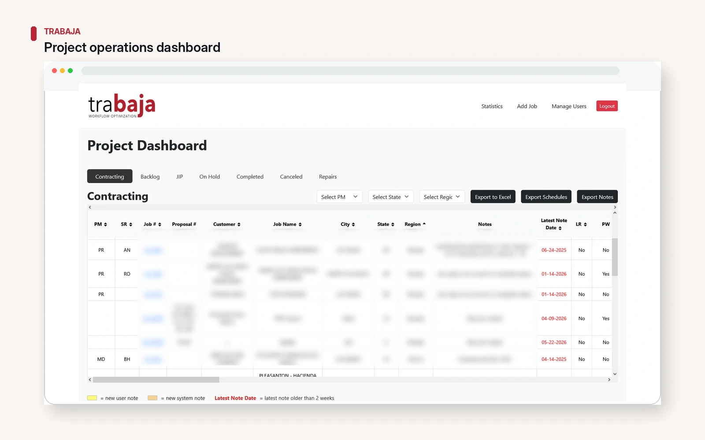Sort by the SR column

(x=126, y=224)
